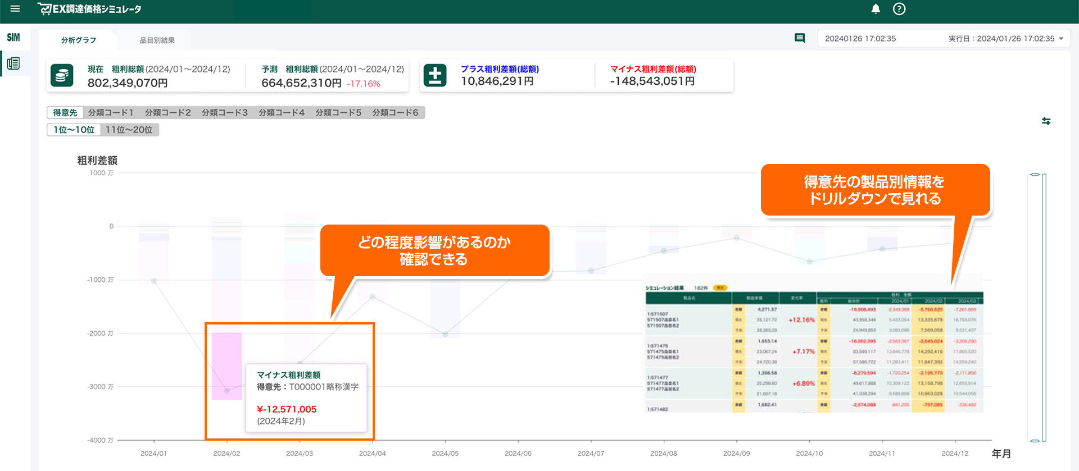Click the 2024/02 line data point

226,391
